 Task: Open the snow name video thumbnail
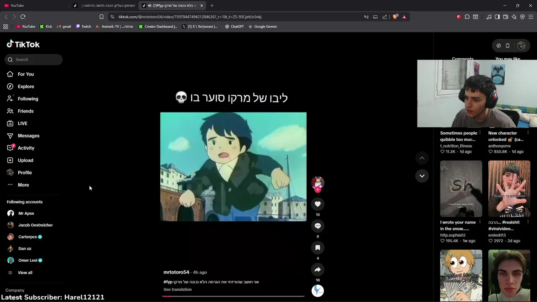coord(461,189)
